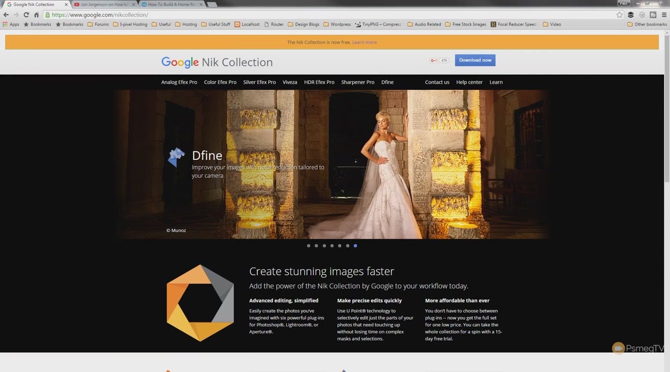
Task: Expand the Useful Stuff bookmarks folder
Action: pyautogui.click(x=216, y=24)
